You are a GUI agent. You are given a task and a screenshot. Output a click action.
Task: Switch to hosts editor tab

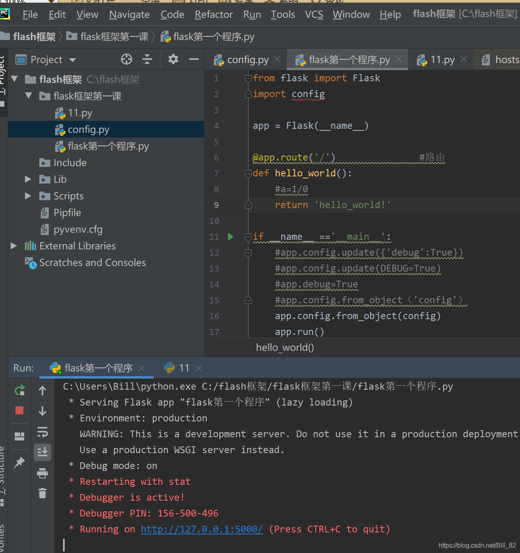[x=501, y=60]
